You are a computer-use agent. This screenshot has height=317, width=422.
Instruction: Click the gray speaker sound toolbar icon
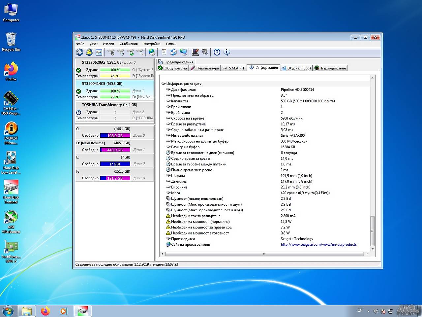205,52
